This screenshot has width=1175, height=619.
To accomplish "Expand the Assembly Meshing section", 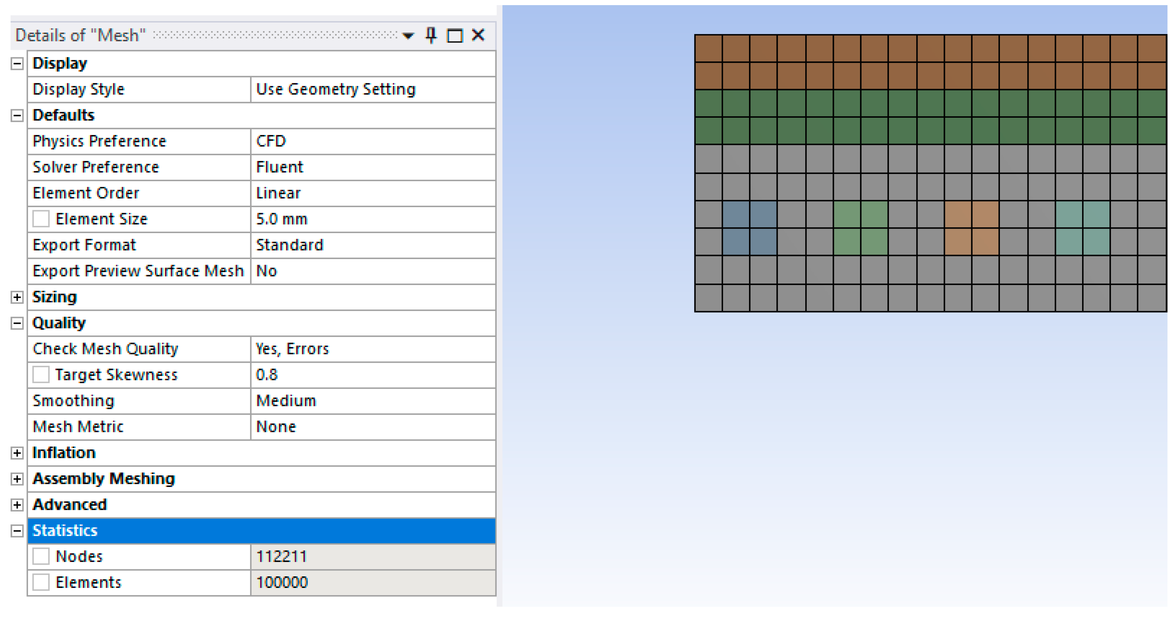I will point(17,479).
